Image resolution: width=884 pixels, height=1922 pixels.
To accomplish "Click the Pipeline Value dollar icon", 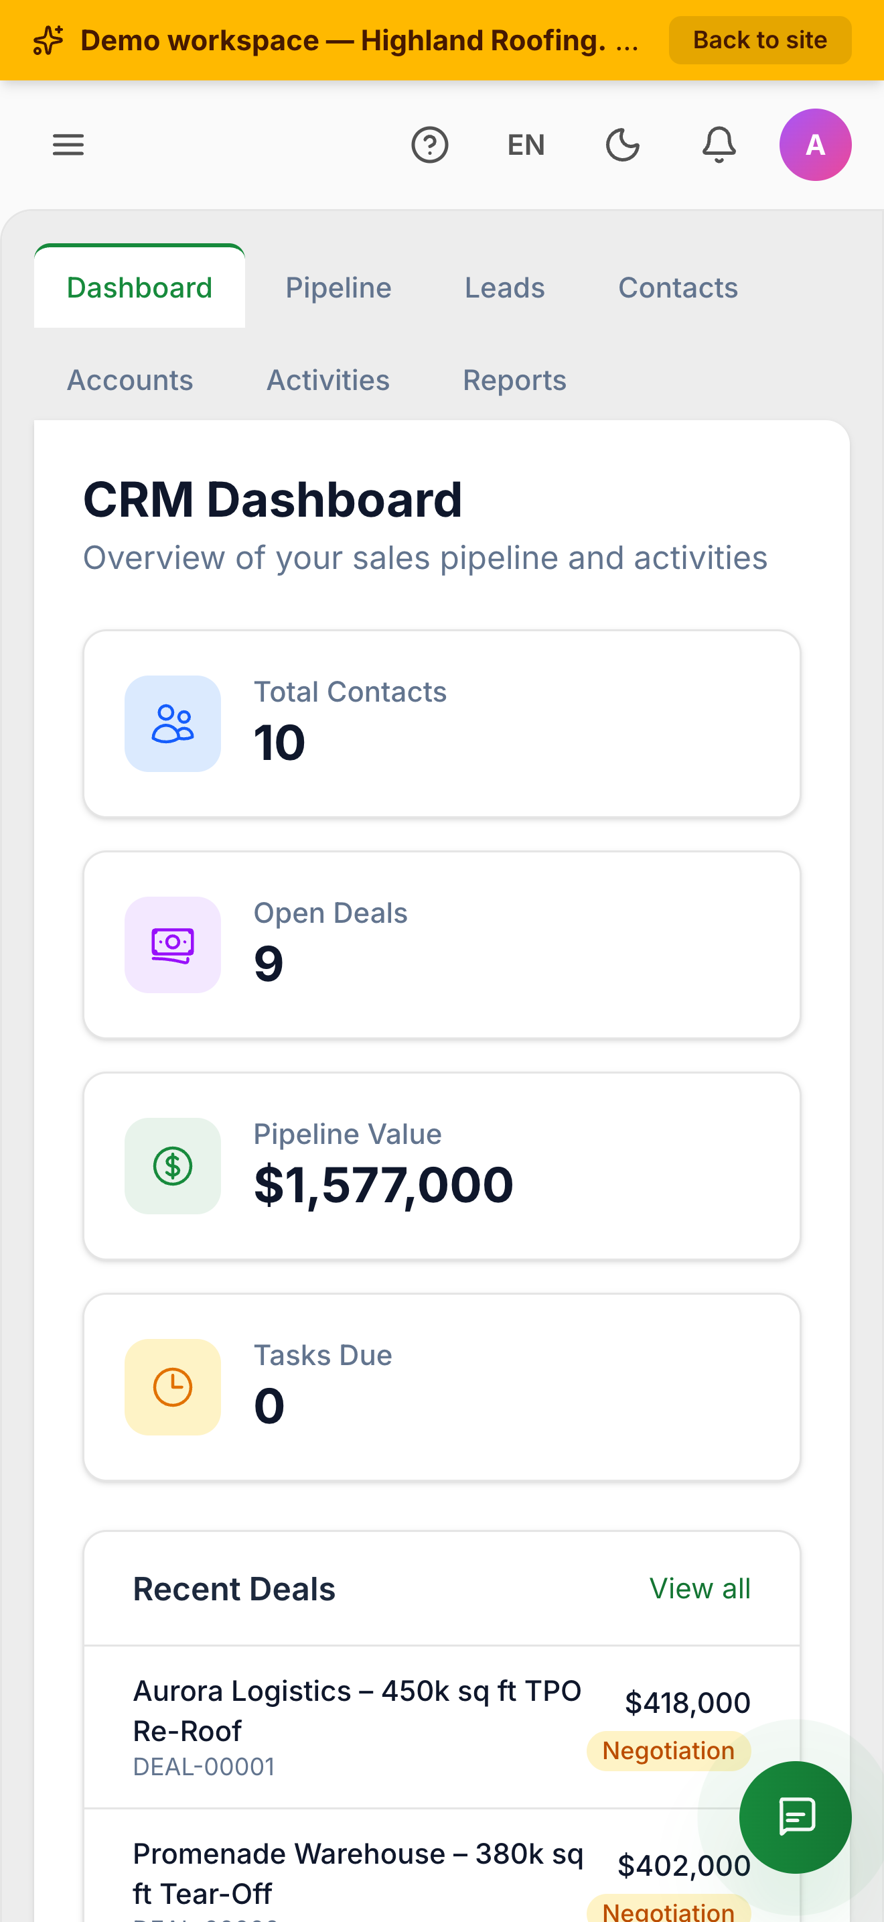I will point(173,1165).
